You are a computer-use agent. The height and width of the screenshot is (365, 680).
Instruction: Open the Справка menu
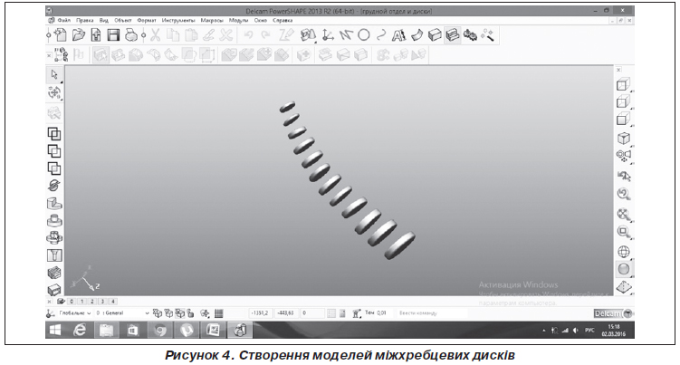[283, 21]
